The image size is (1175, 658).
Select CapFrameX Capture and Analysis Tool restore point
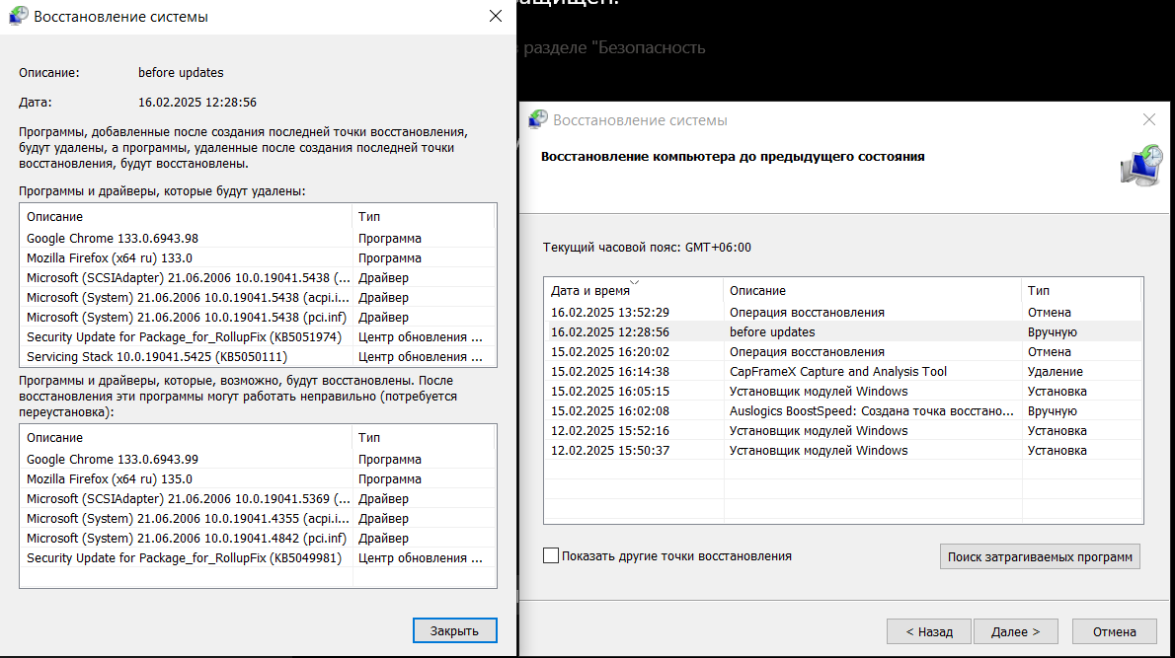coord(837,372)
